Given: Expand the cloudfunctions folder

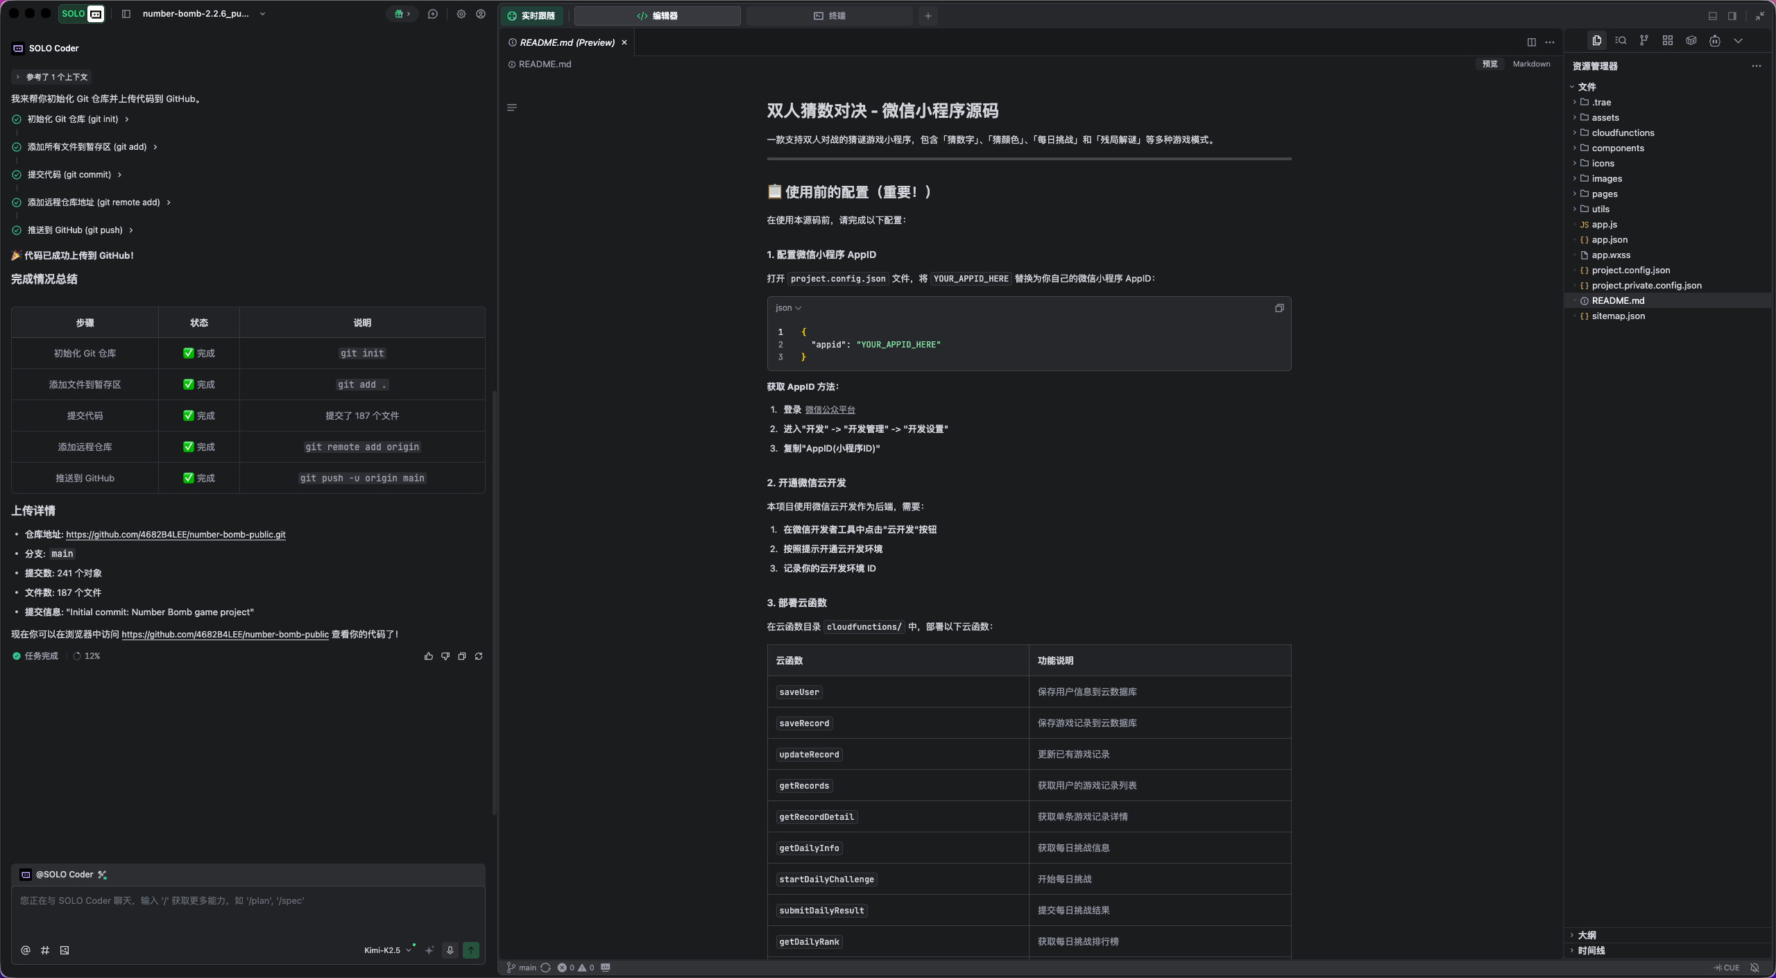Looking at the screenshot, I should pyautogui.click(x=1623, y=132).
